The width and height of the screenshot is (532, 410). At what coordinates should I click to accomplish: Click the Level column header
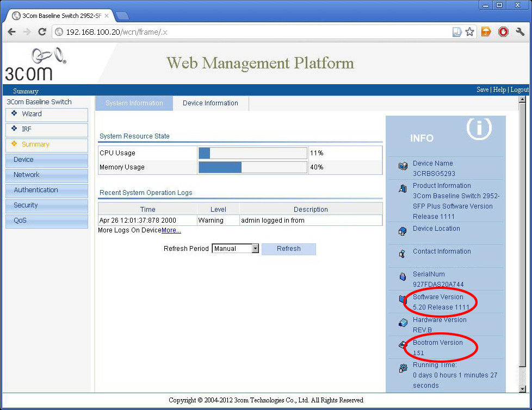coord(218,210)
